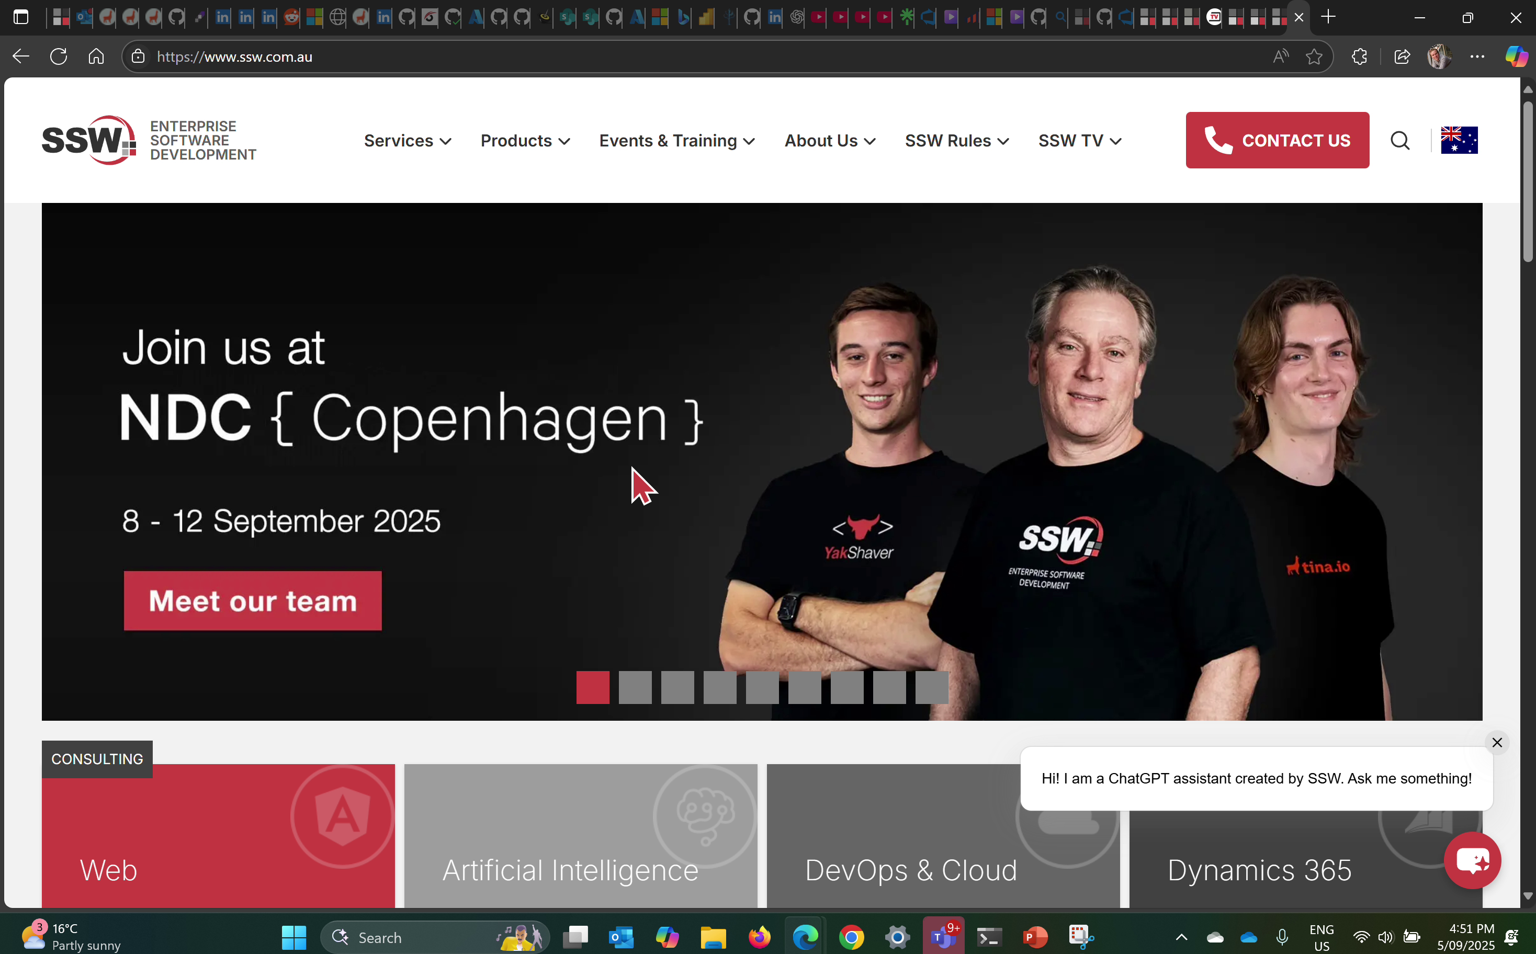1536x954 pixels.
Task: Open the Wi-Fi network tray icon
Action: pyautogui.click(x=1362, y=937)
